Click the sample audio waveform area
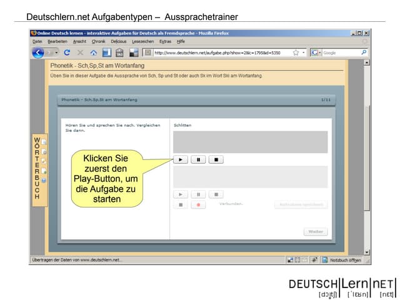Viewport: 400px width, 300px height. [251, 142]
